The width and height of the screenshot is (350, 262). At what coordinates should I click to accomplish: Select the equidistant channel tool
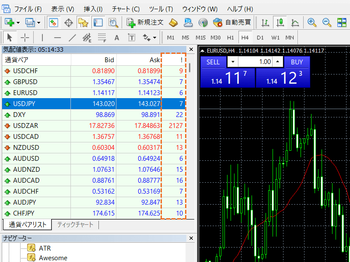[x=87, y=38]
